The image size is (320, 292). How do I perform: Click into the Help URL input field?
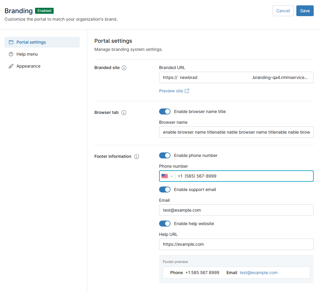pos(236,244)
